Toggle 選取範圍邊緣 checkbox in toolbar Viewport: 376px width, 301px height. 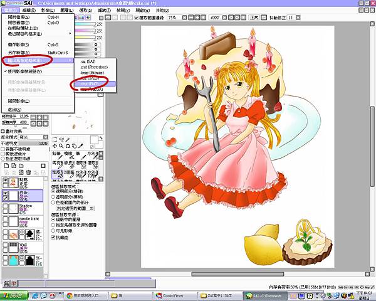136,18
